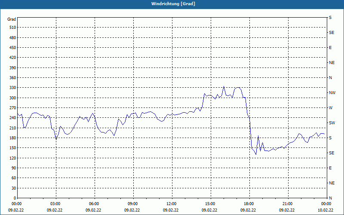Image resolution: width=344 pixels, height=215 pixels.
Task: Click the 06:00 time label
Action: (95, 204)
